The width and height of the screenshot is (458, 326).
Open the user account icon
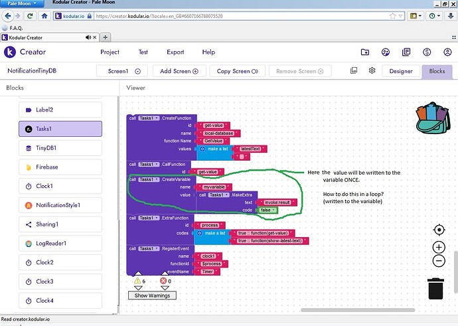[447, 52]
